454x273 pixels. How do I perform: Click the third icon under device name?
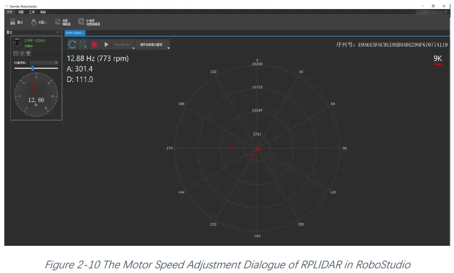click(28, 53)
